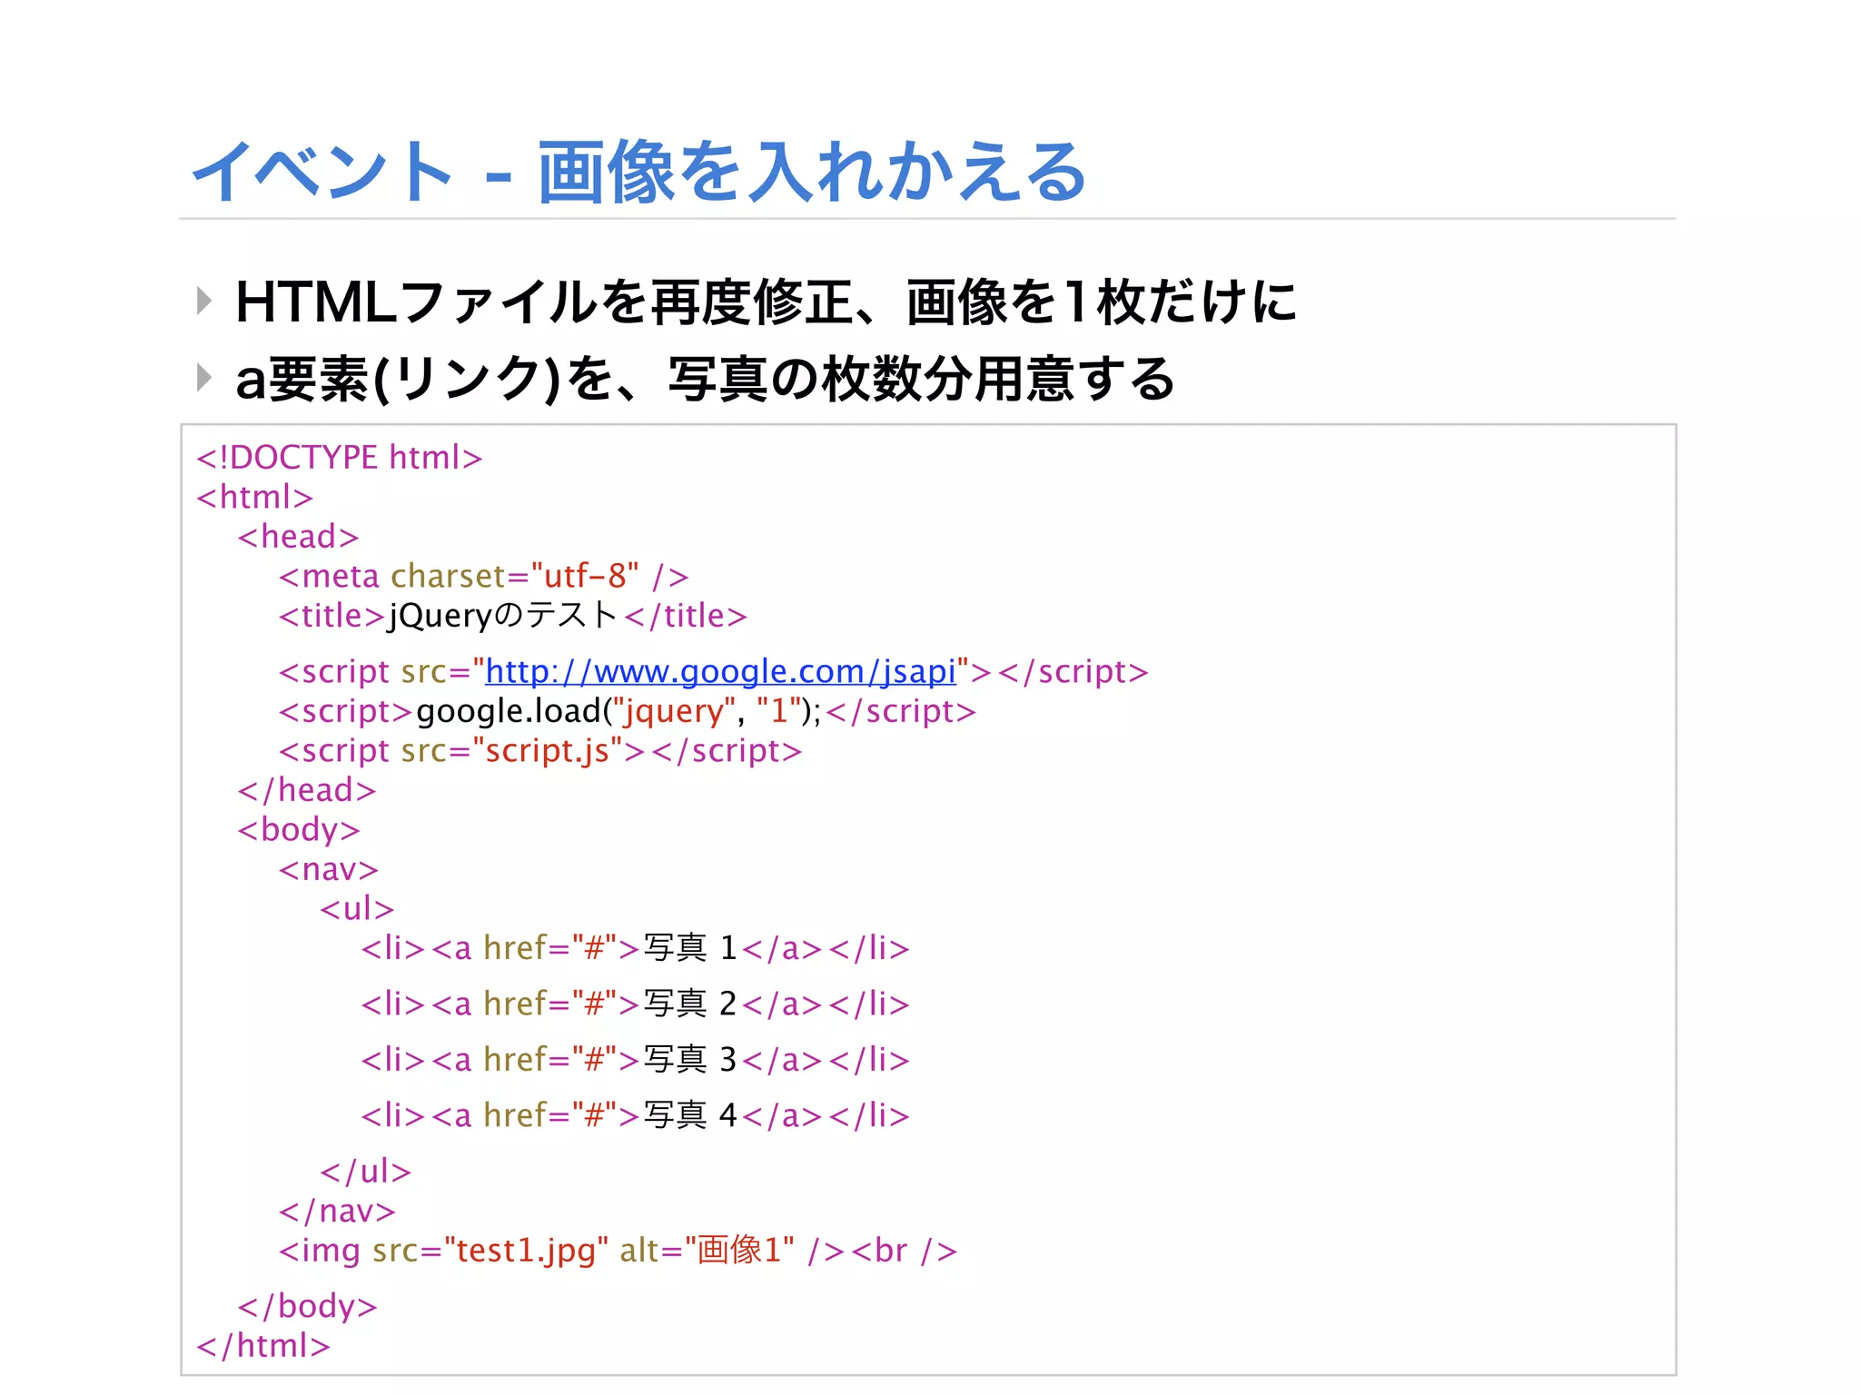Click the google.load("jquery", "1") script line
Viewport: 1860px width, 1395px height.
pos(627,712)
